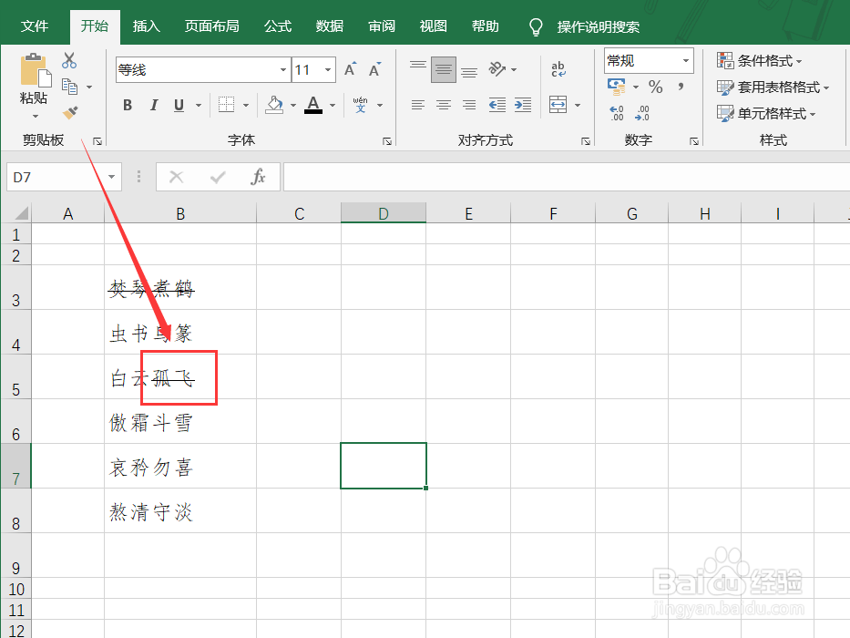The height and width of the screenshot is (638, 850).
Task: Open the 帮助 ribbon tab
Action: click(486, 26)
